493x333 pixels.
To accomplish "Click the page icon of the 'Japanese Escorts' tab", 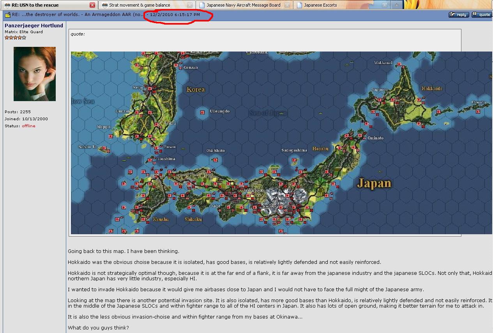I will pyautogui.click(x=299, y=5).
